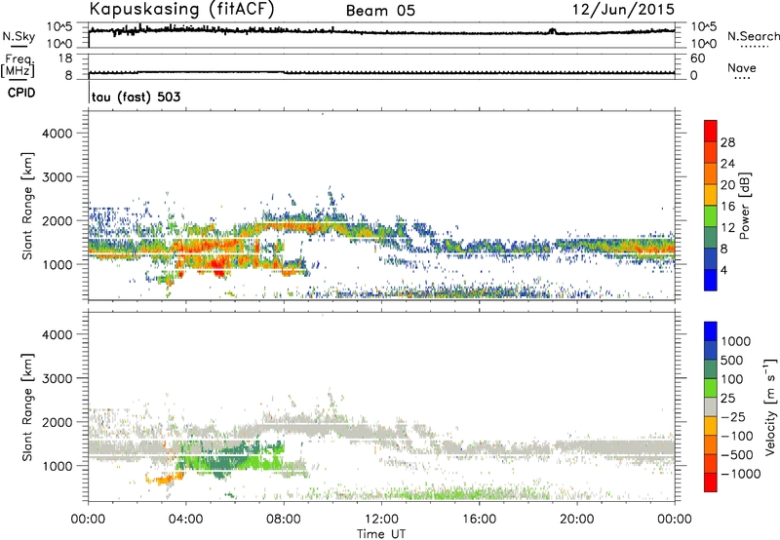Click the Nave legend label

[742, 68]
